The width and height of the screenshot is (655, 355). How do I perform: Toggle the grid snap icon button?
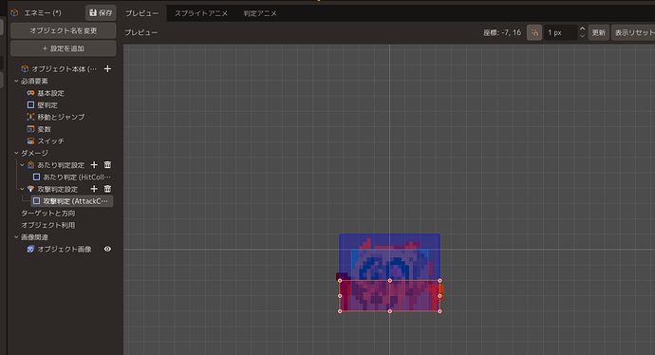(534, 32)
